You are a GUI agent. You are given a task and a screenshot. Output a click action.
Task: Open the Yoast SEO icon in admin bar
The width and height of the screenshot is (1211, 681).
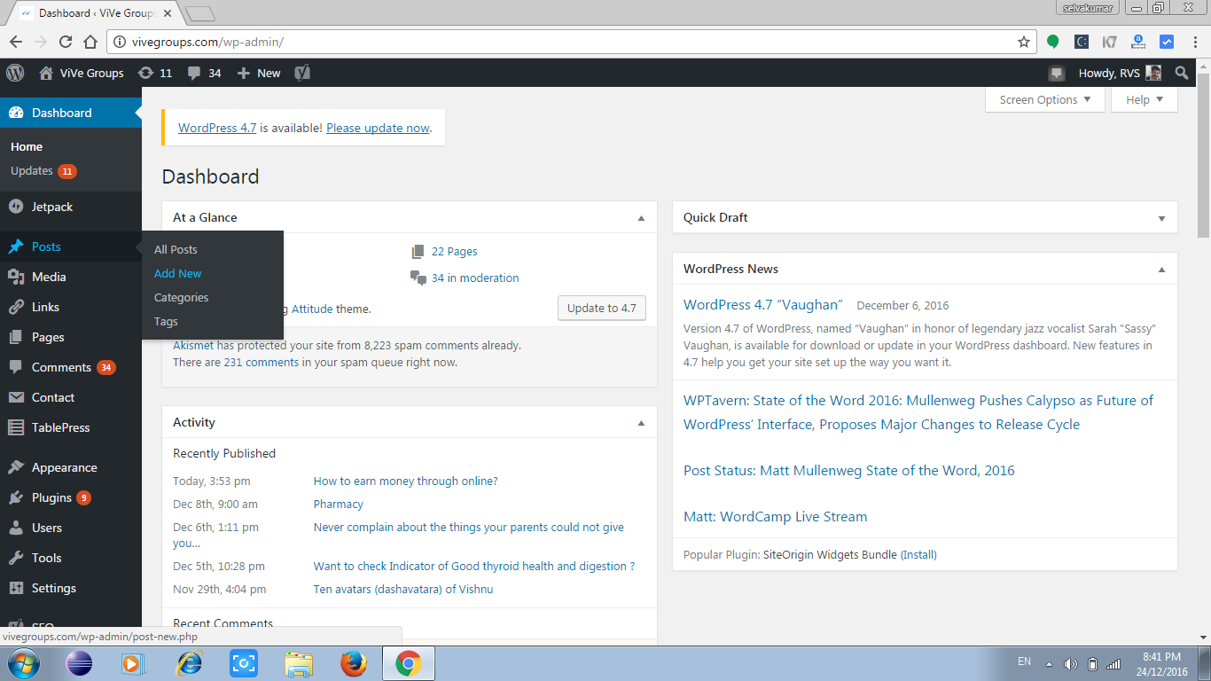pyautogui.click(x=302, y=73)
